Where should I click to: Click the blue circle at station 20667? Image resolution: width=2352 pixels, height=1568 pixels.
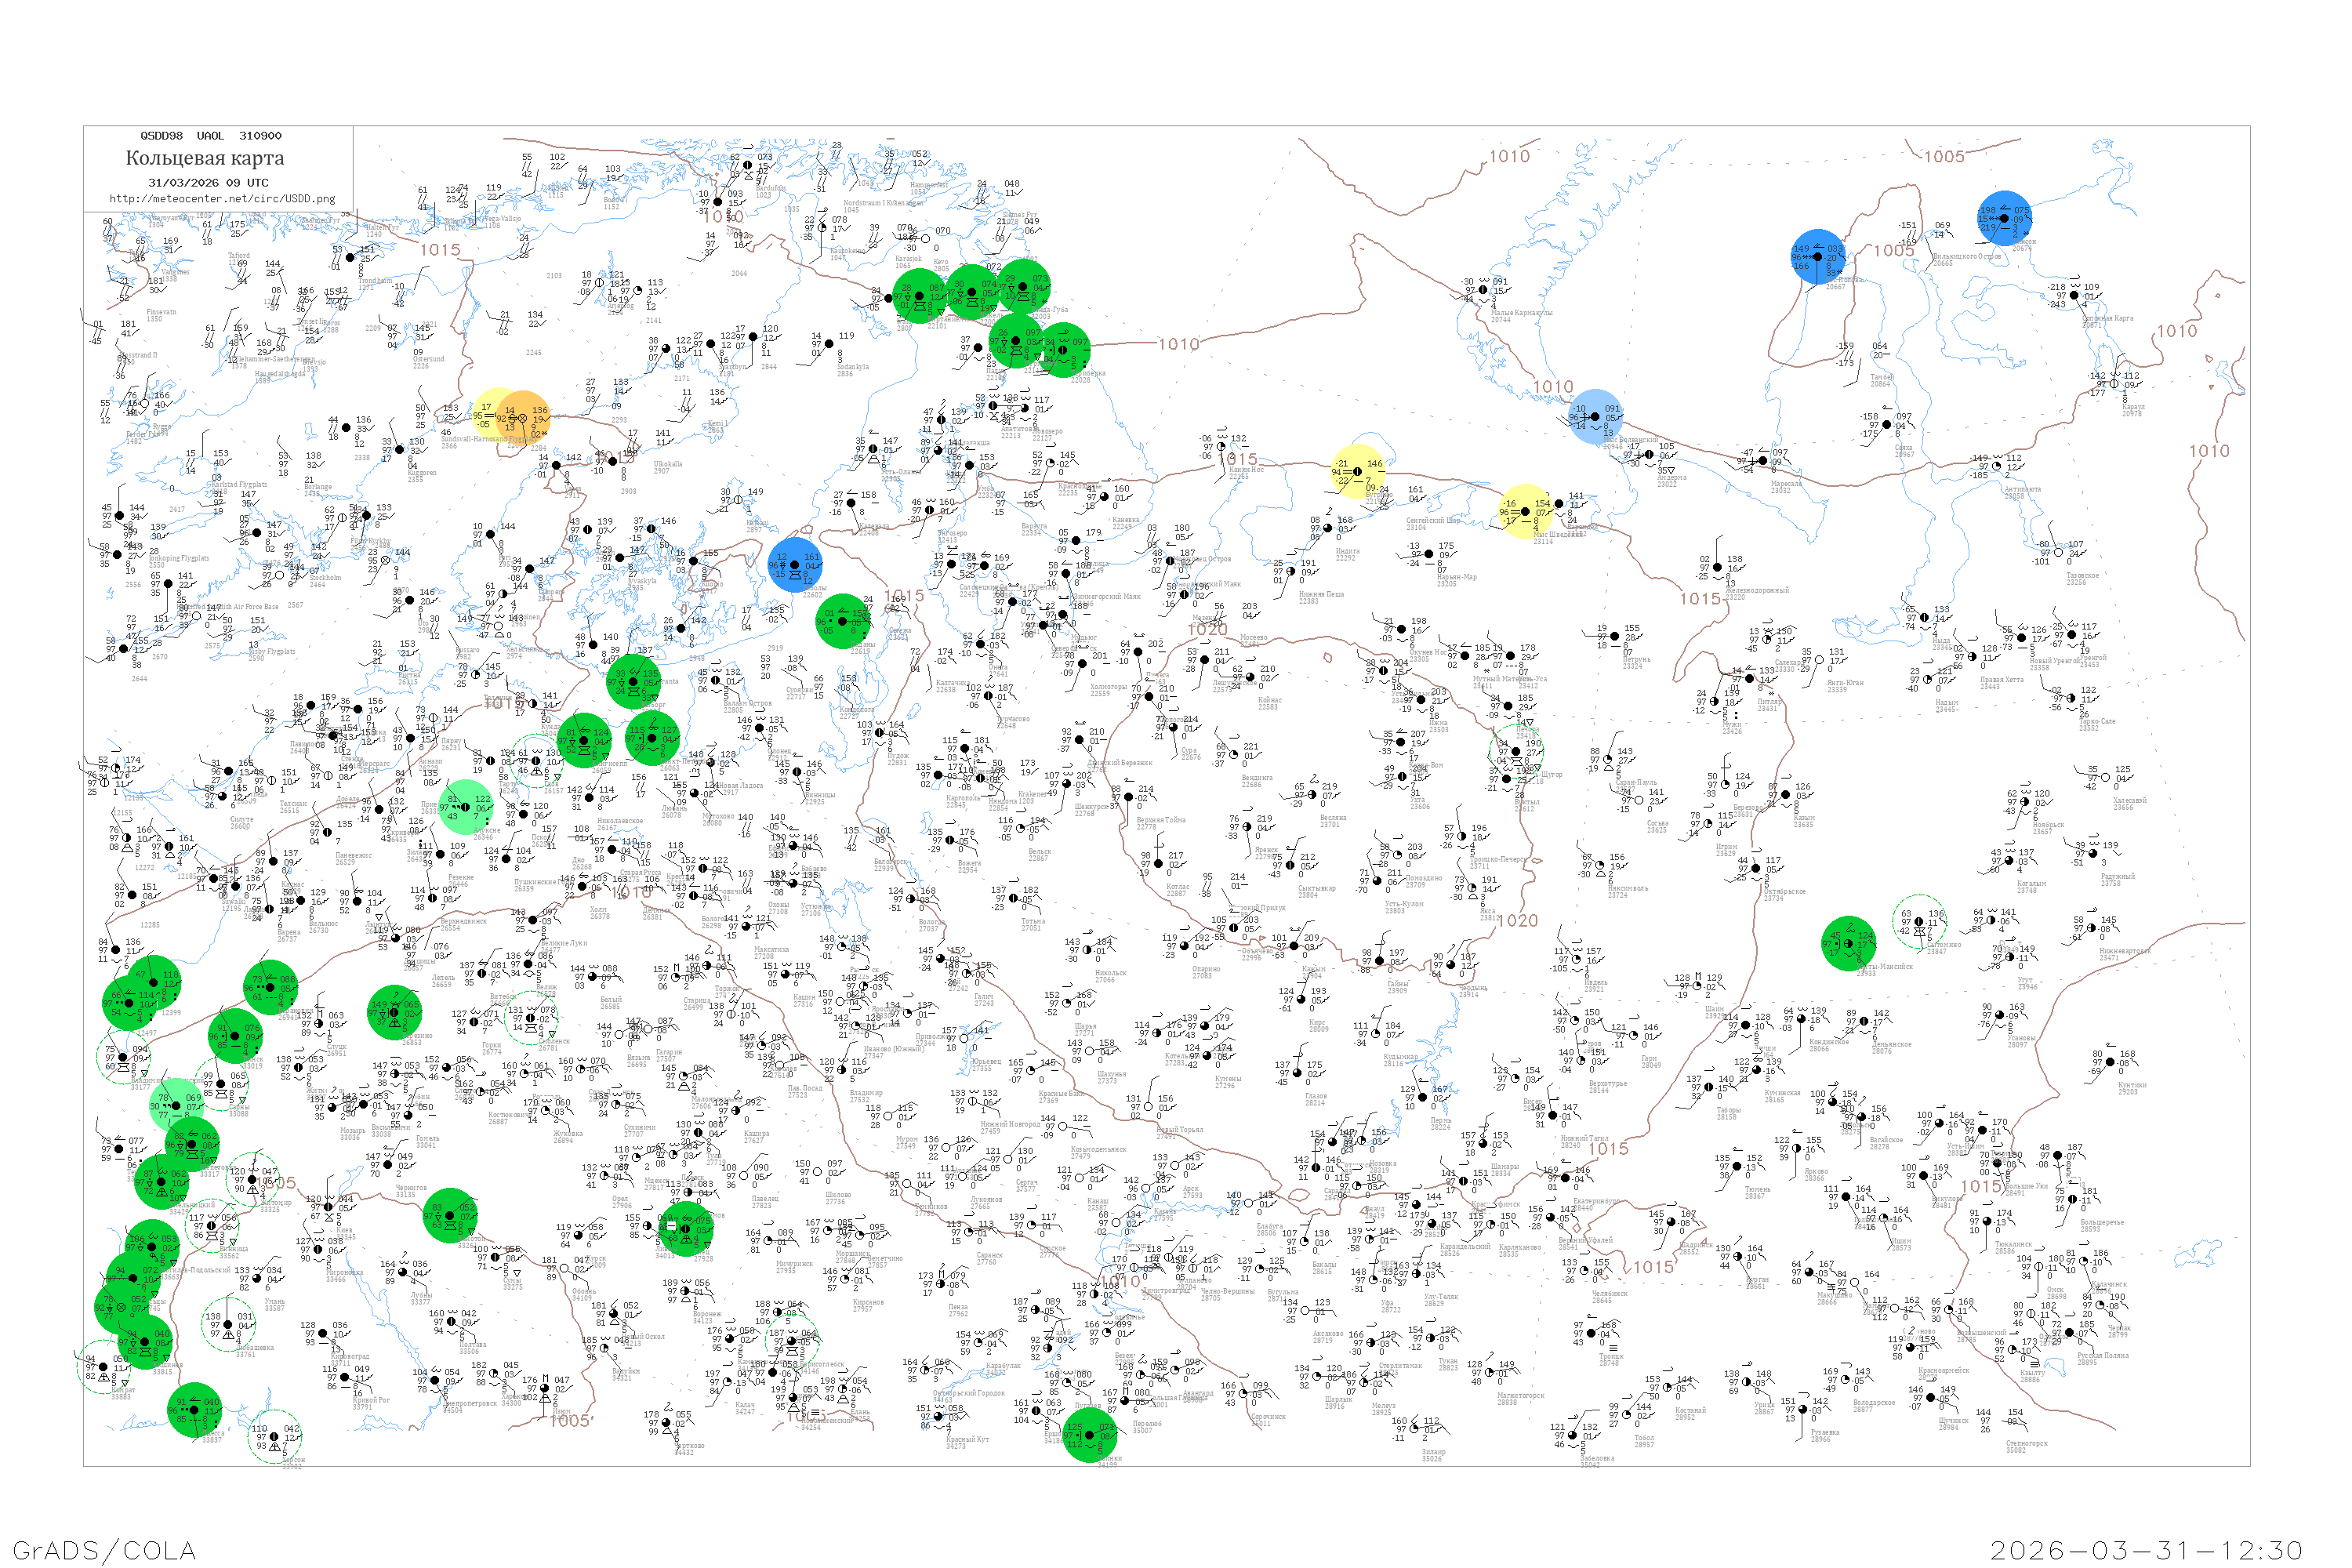1817,257
